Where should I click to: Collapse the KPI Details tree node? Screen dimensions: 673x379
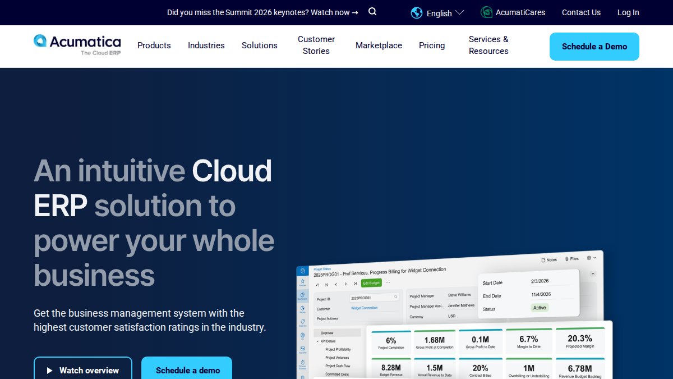[x=317, y=341]
